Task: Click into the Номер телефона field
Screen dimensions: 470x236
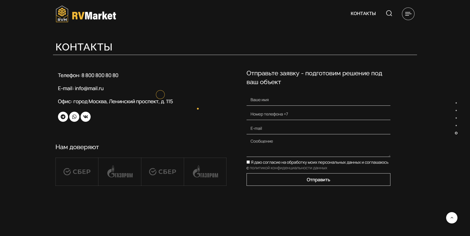Action: (x=318, y=114)
